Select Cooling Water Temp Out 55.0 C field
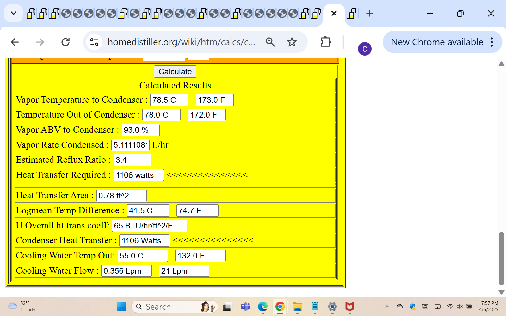 [x=143, y=256]
